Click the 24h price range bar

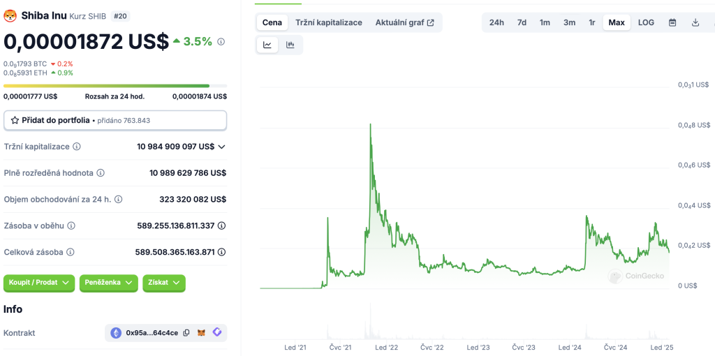pyautogui.click(x=115, y=86)
